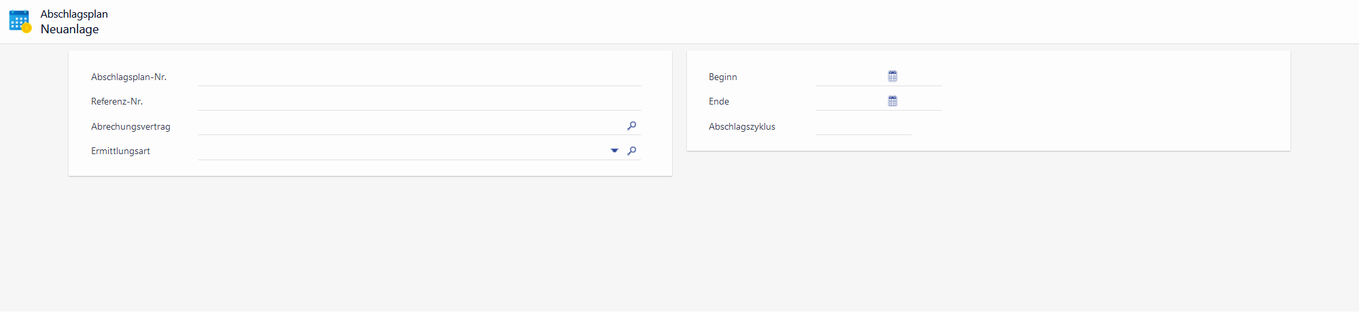
Task: Focus the Beginn date input field
Action: (850, 77)
